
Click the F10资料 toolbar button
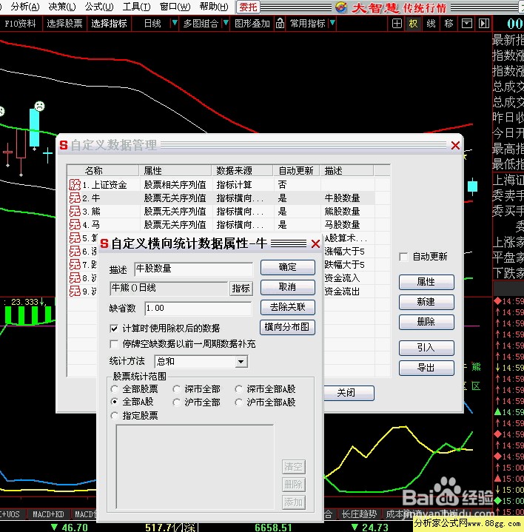click(x=20, y=24)
